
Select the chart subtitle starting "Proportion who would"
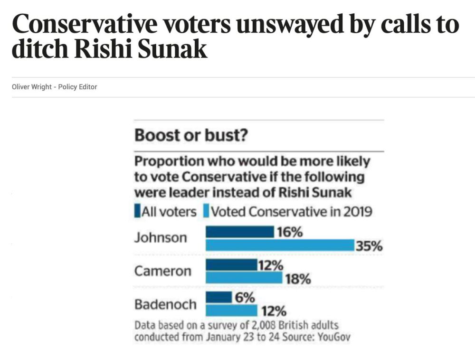(252, 177)
